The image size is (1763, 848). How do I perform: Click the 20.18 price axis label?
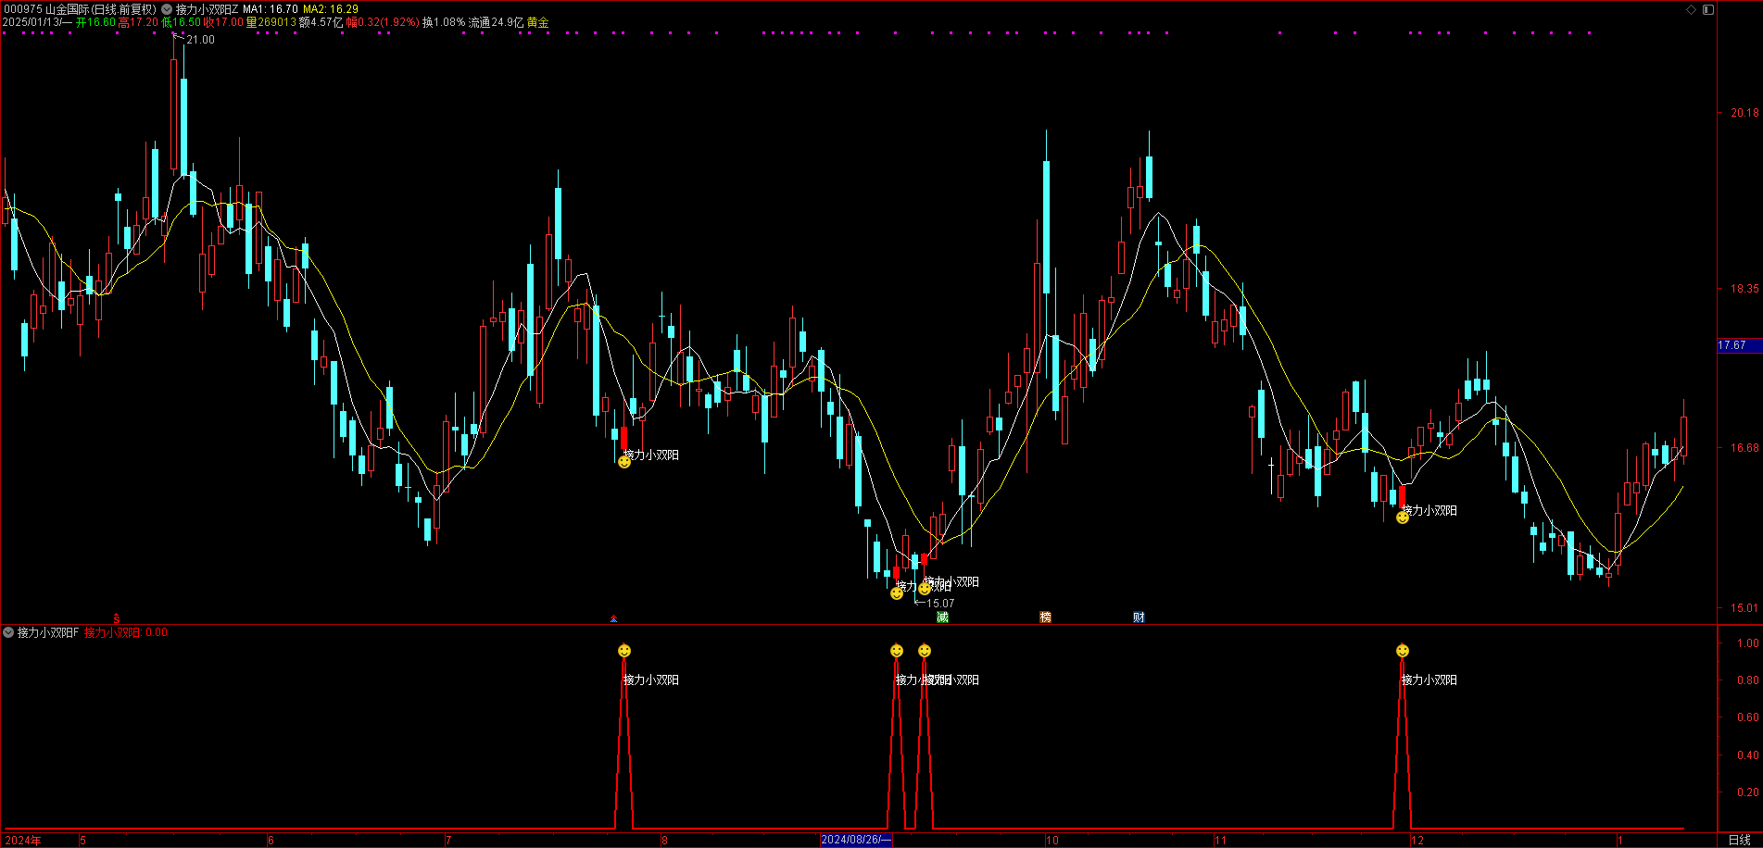click(1744, 113)
